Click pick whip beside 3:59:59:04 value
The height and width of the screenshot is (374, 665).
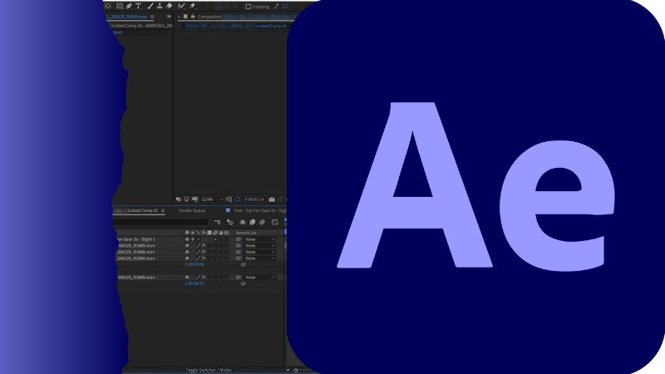click(x=243, y=264)
